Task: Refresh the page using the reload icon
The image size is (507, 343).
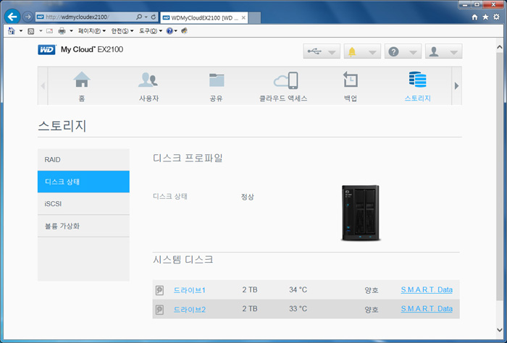Action: (154, 17)
